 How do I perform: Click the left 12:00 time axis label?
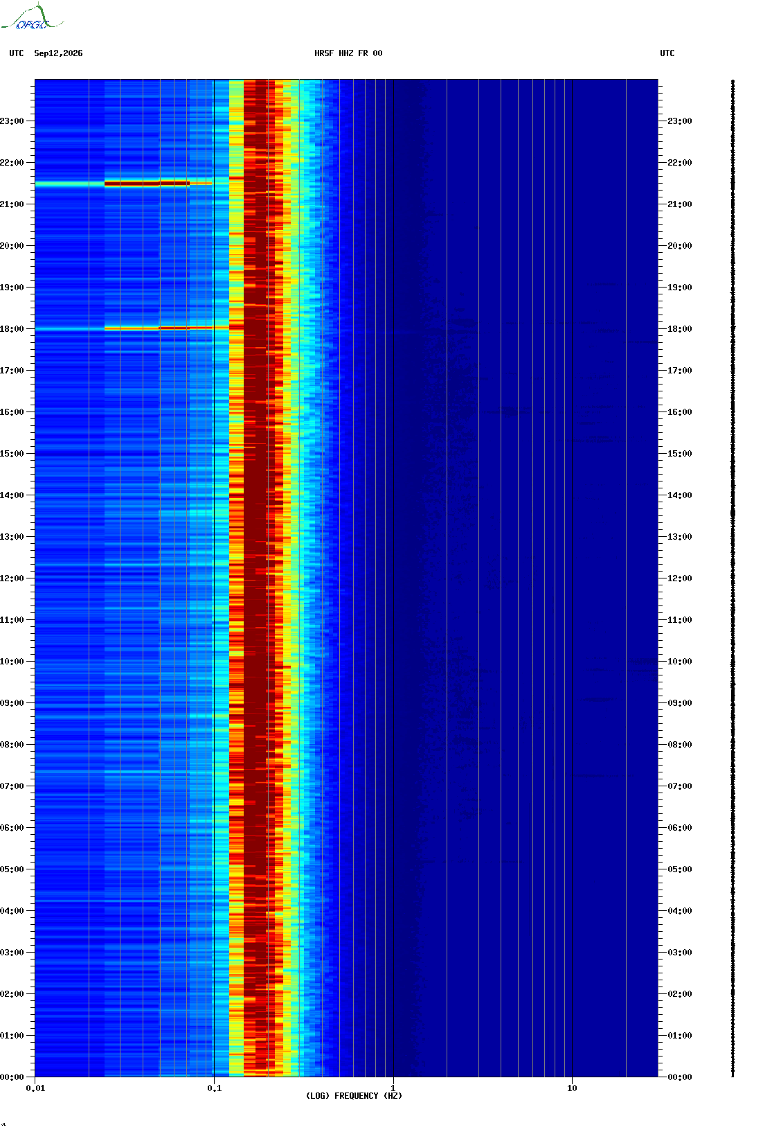pos(12,578)
